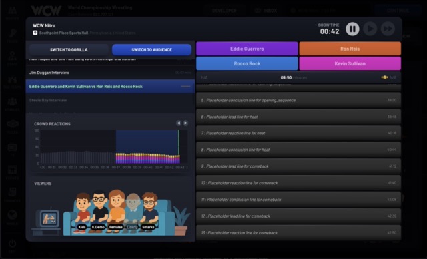This screenshot has width=427, height=259.
Task: Click the left arrow in Crowd Reactions
Action: click(x=179, y=123)
